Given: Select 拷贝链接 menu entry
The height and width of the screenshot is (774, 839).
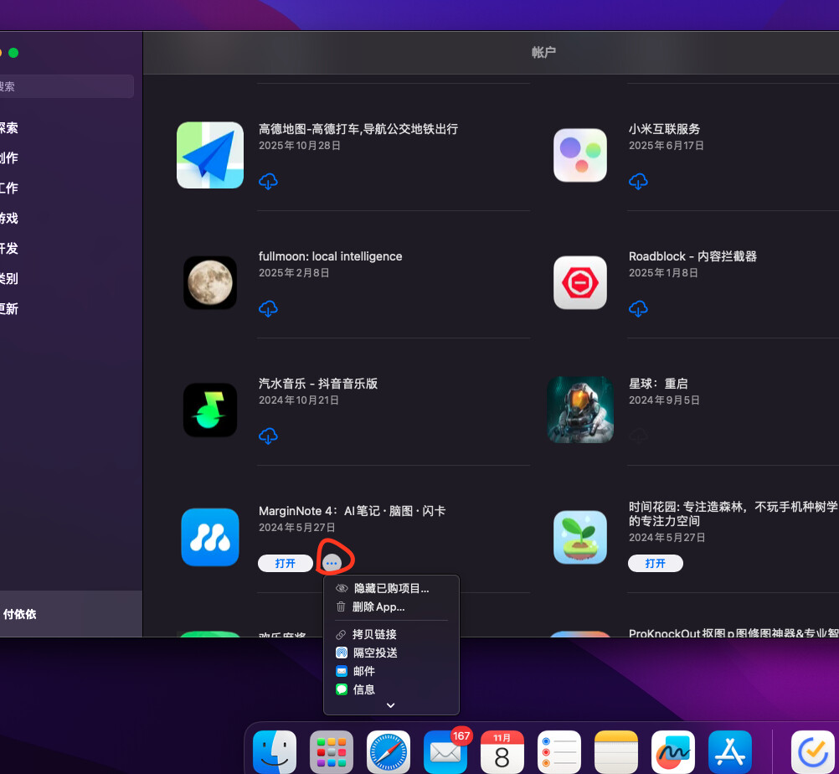Looking at the screenshot, I should click(x=374, y=634).
